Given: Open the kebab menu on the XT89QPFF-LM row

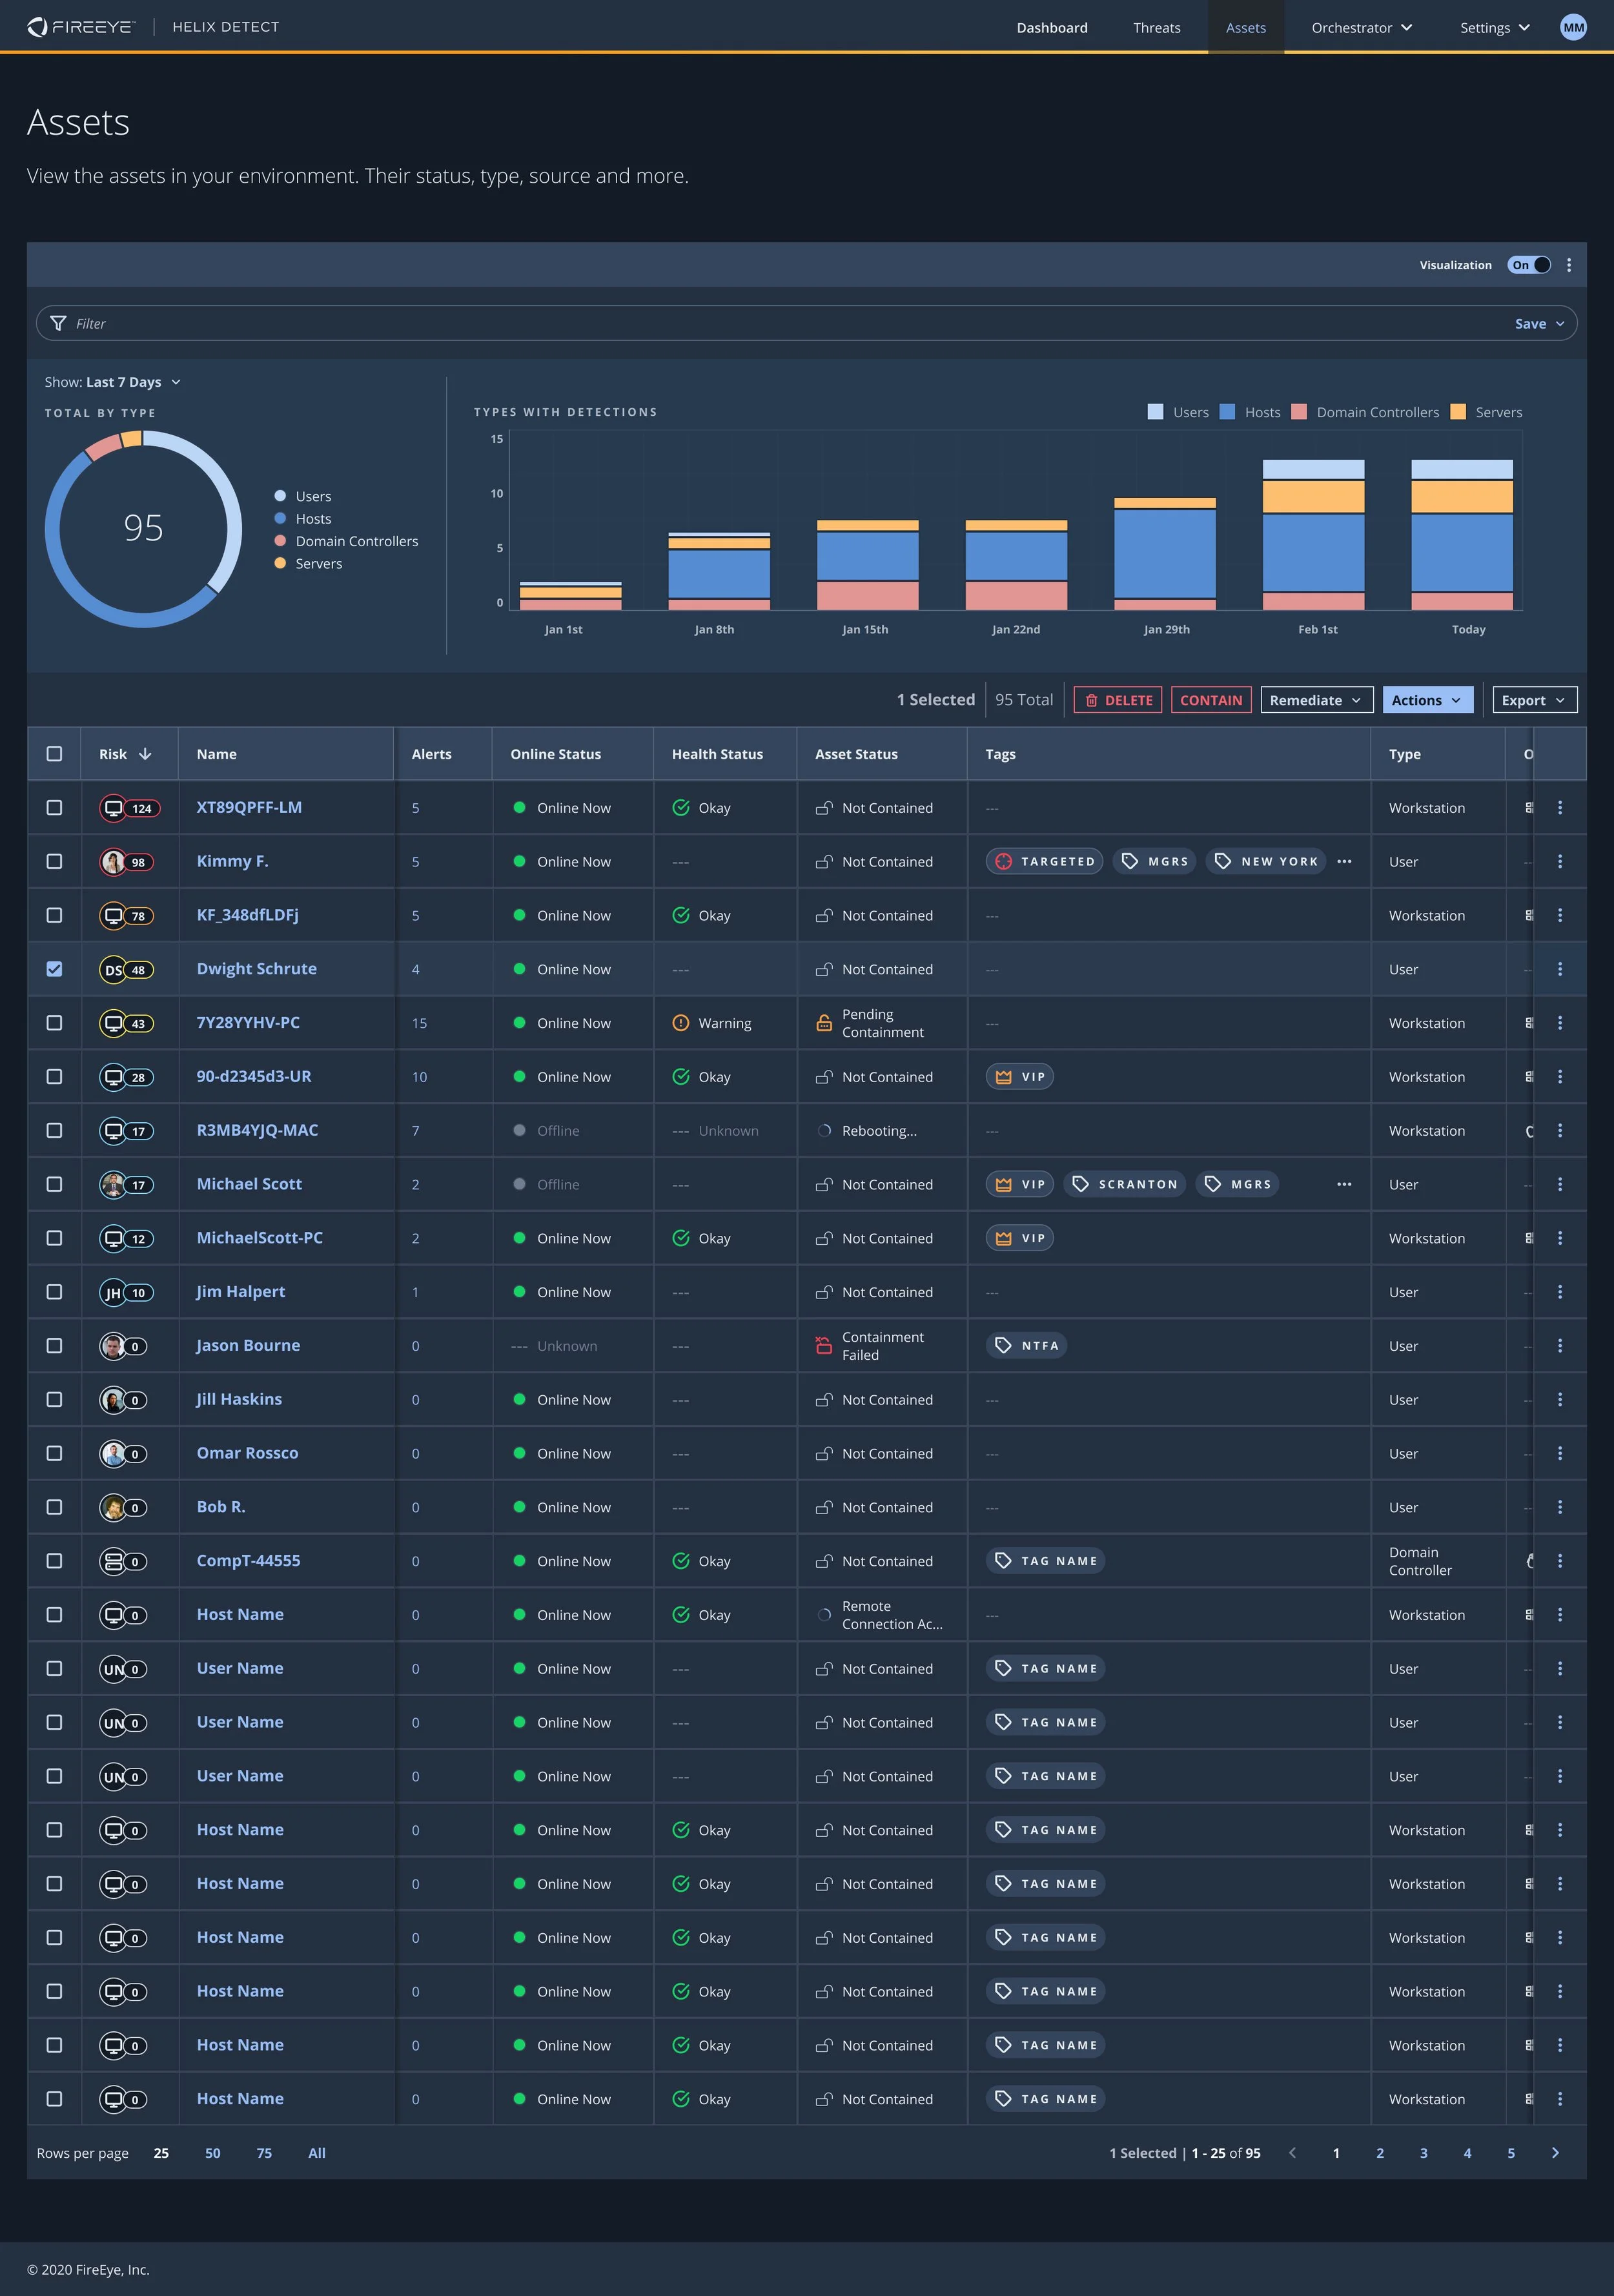Looking at the screenshot, I should (1560, 807).
